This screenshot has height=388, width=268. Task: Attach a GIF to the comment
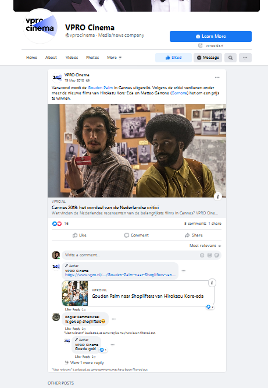209,255
